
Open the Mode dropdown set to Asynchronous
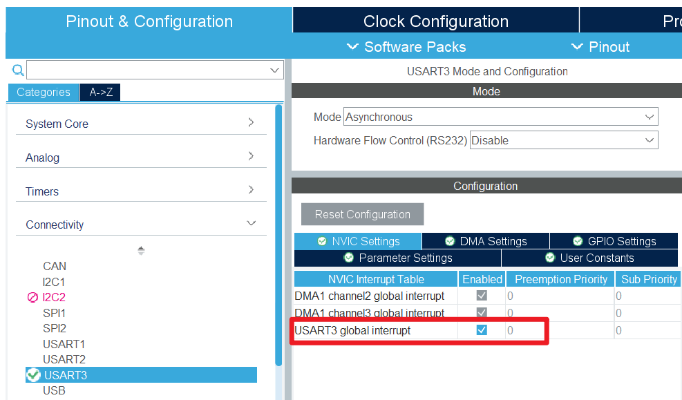501,117
